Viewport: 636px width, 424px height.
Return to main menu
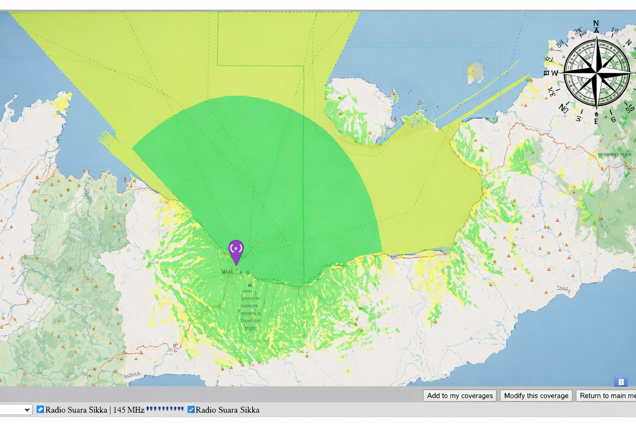point(606,396)
